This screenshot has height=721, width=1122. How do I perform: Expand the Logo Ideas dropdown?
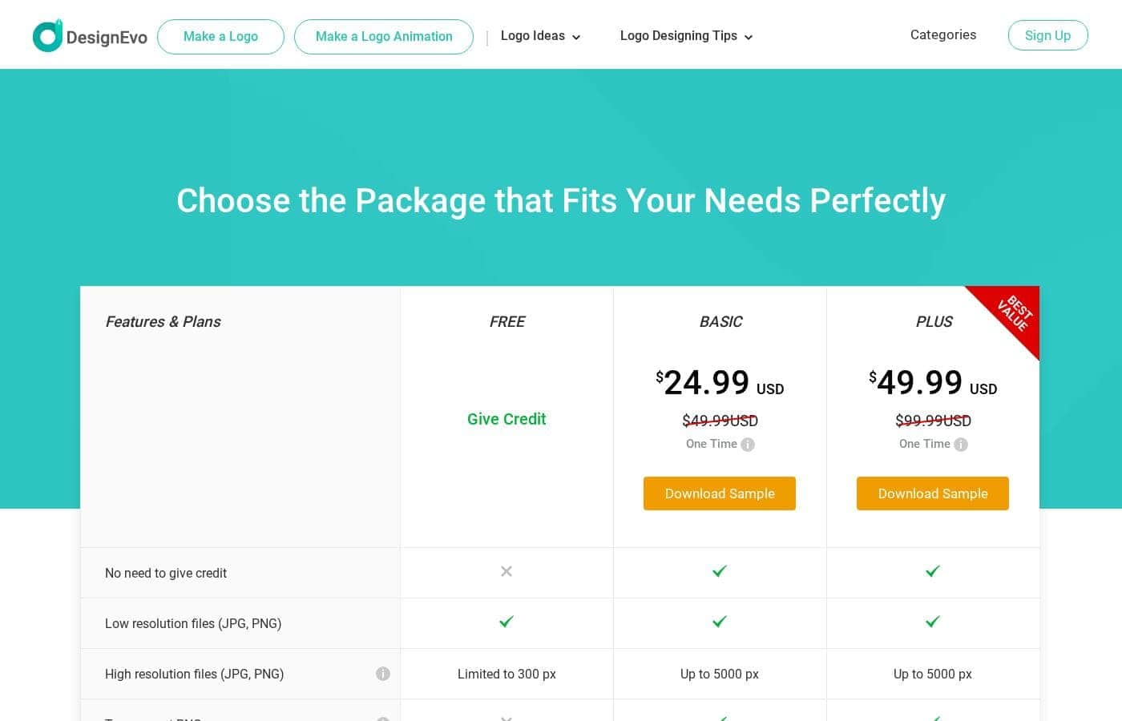click(540, 36)
